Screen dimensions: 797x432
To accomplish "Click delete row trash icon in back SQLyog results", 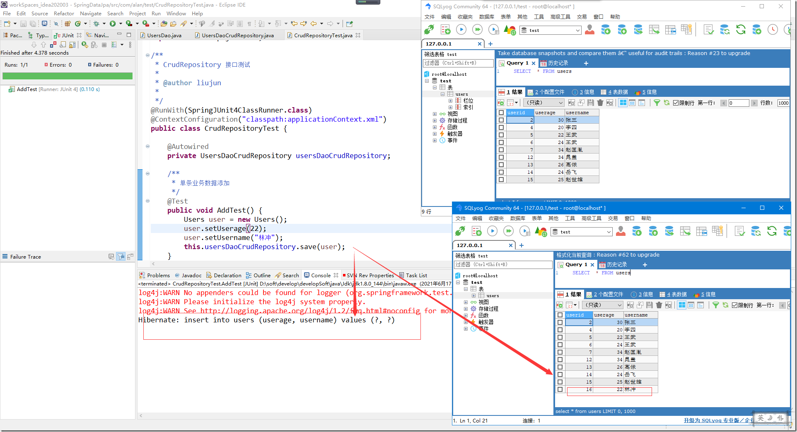I will (600, 103).
